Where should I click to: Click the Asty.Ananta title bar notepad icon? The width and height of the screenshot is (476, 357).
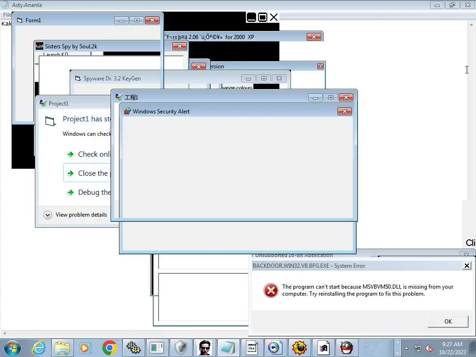tap(5, 5)
